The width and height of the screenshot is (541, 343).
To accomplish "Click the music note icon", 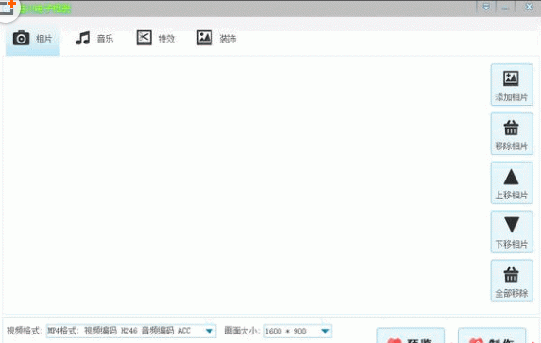I will tap(83, 38).
